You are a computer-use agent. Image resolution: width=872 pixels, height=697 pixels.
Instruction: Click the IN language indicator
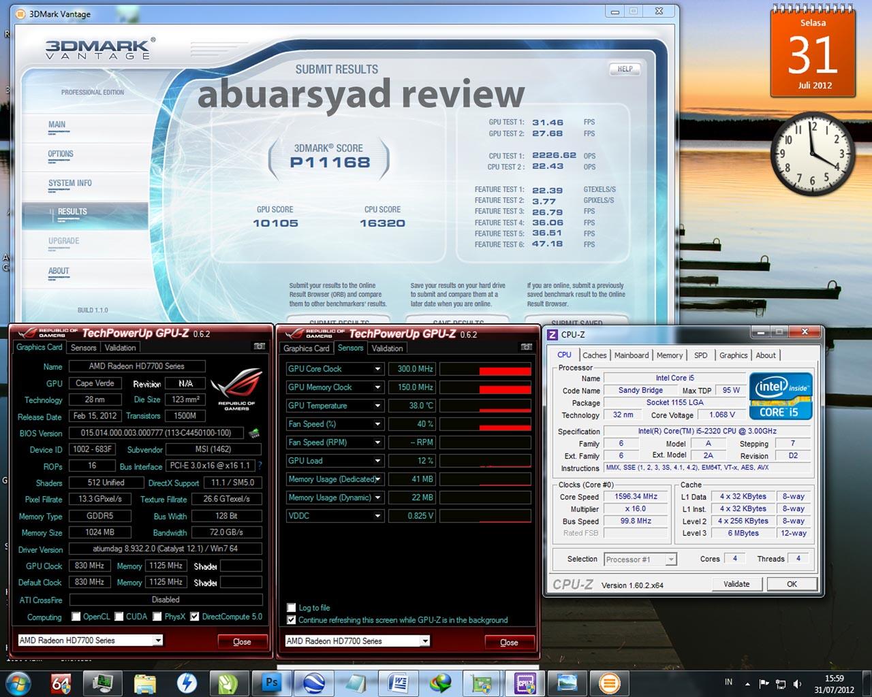tap(728, 682)
